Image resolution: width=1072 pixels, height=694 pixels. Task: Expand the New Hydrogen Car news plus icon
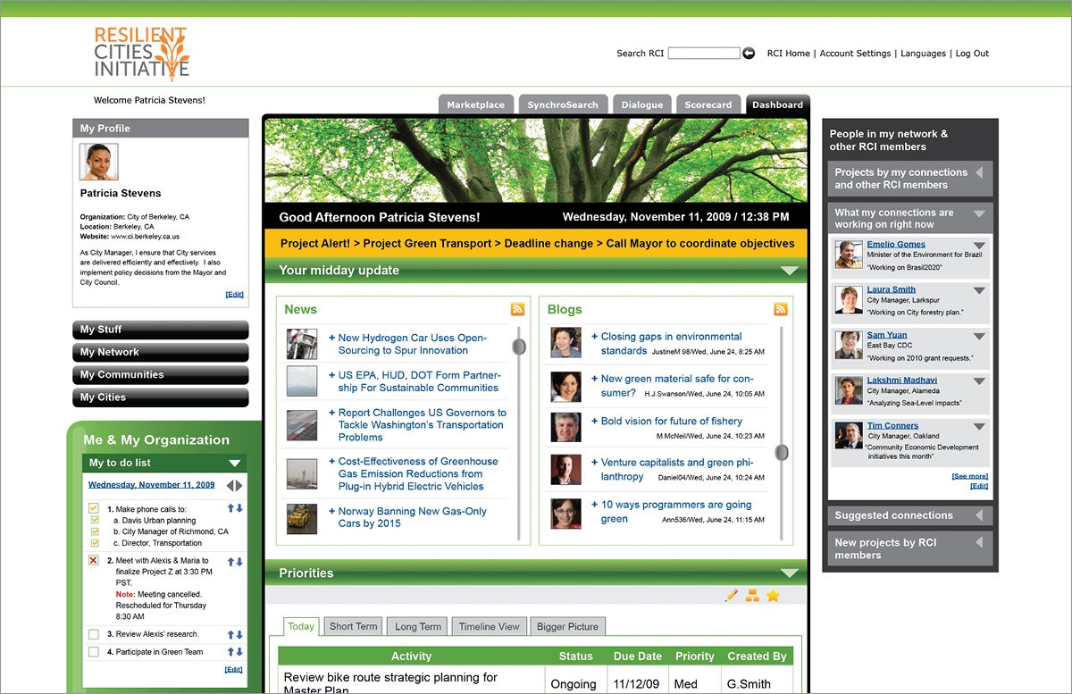(331, 338)
